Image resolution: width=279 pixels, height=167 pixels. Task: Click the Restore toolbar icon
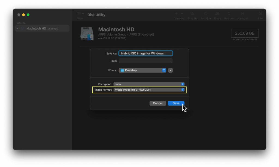pyautogui.click(x=229, y=14)
